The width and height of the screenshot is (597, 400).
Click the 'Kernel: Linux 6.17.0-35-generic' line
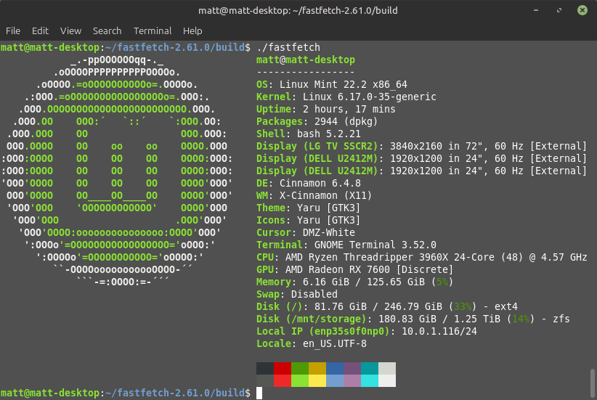346,97
